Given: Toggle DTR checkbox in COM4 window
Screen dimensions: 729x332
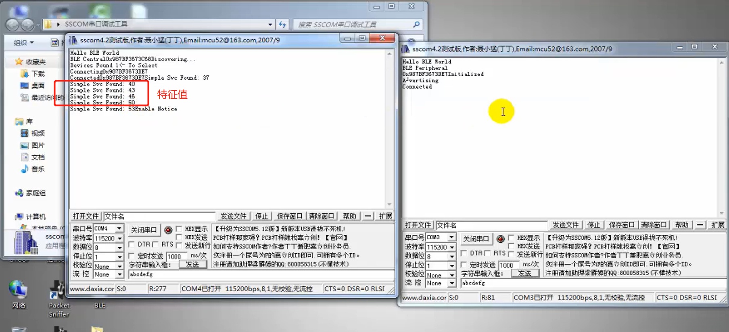Looking at the screenshot, I should [132, 245].
